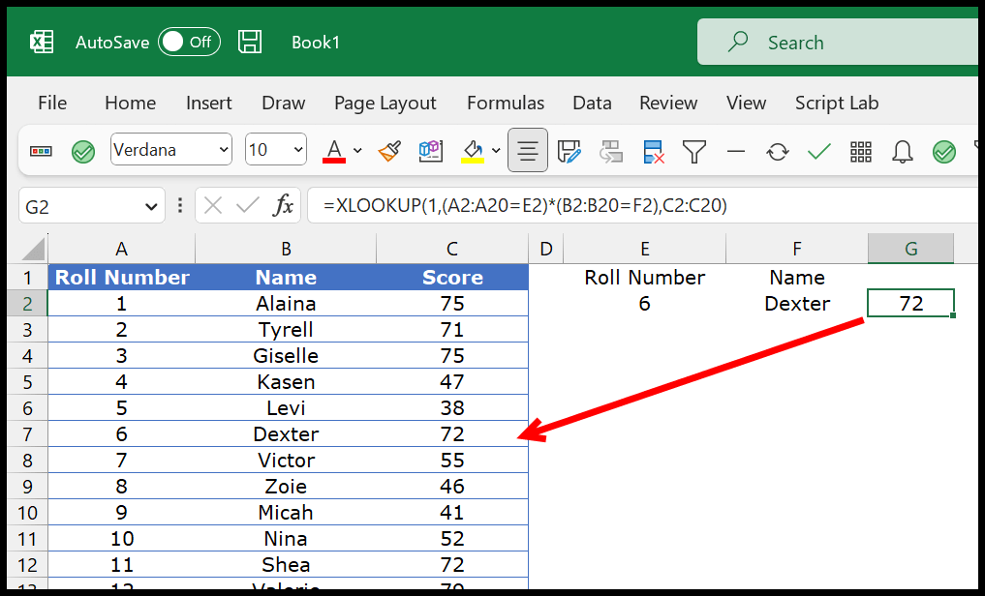Toggle the AutoSave switch
Screen dimensions: 985x596
tap(189, 42)
